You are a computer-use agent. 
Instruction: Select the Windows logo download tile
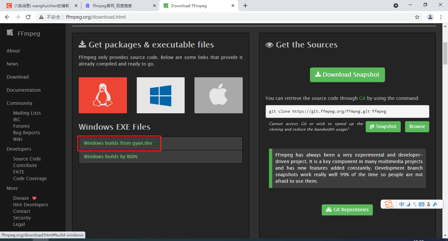(161, 95)
